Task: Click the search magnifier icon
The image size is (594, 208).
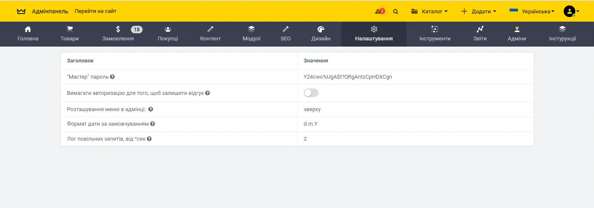Action: click(x=396, y=12)
